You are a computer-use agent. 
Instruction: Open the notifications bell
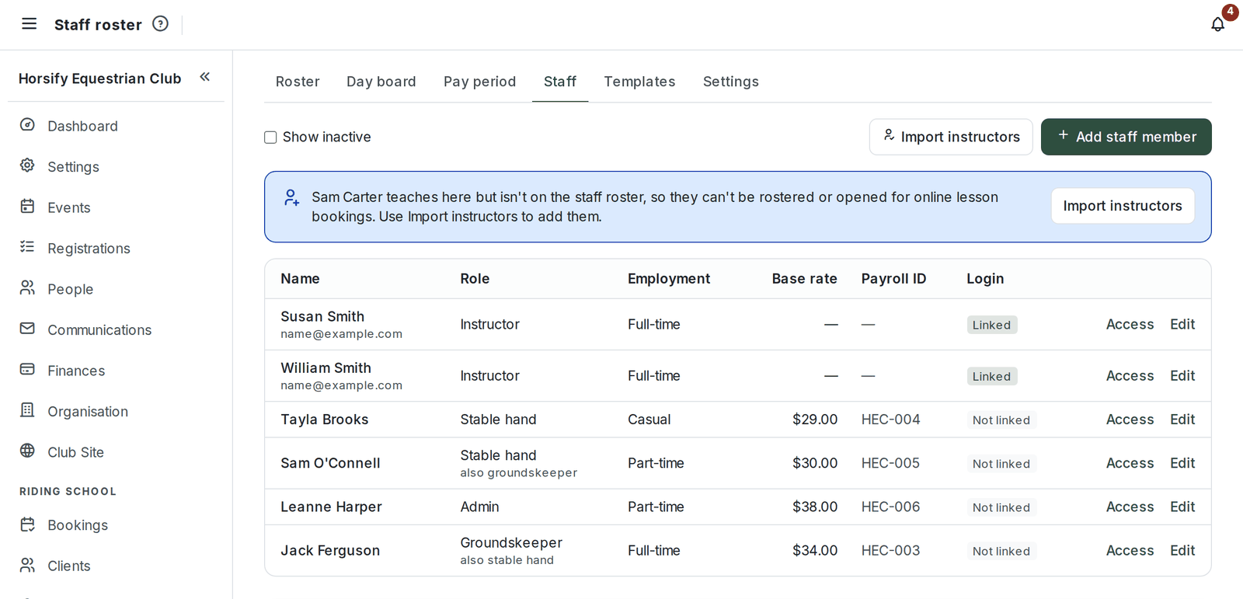tap(1217, 24)
